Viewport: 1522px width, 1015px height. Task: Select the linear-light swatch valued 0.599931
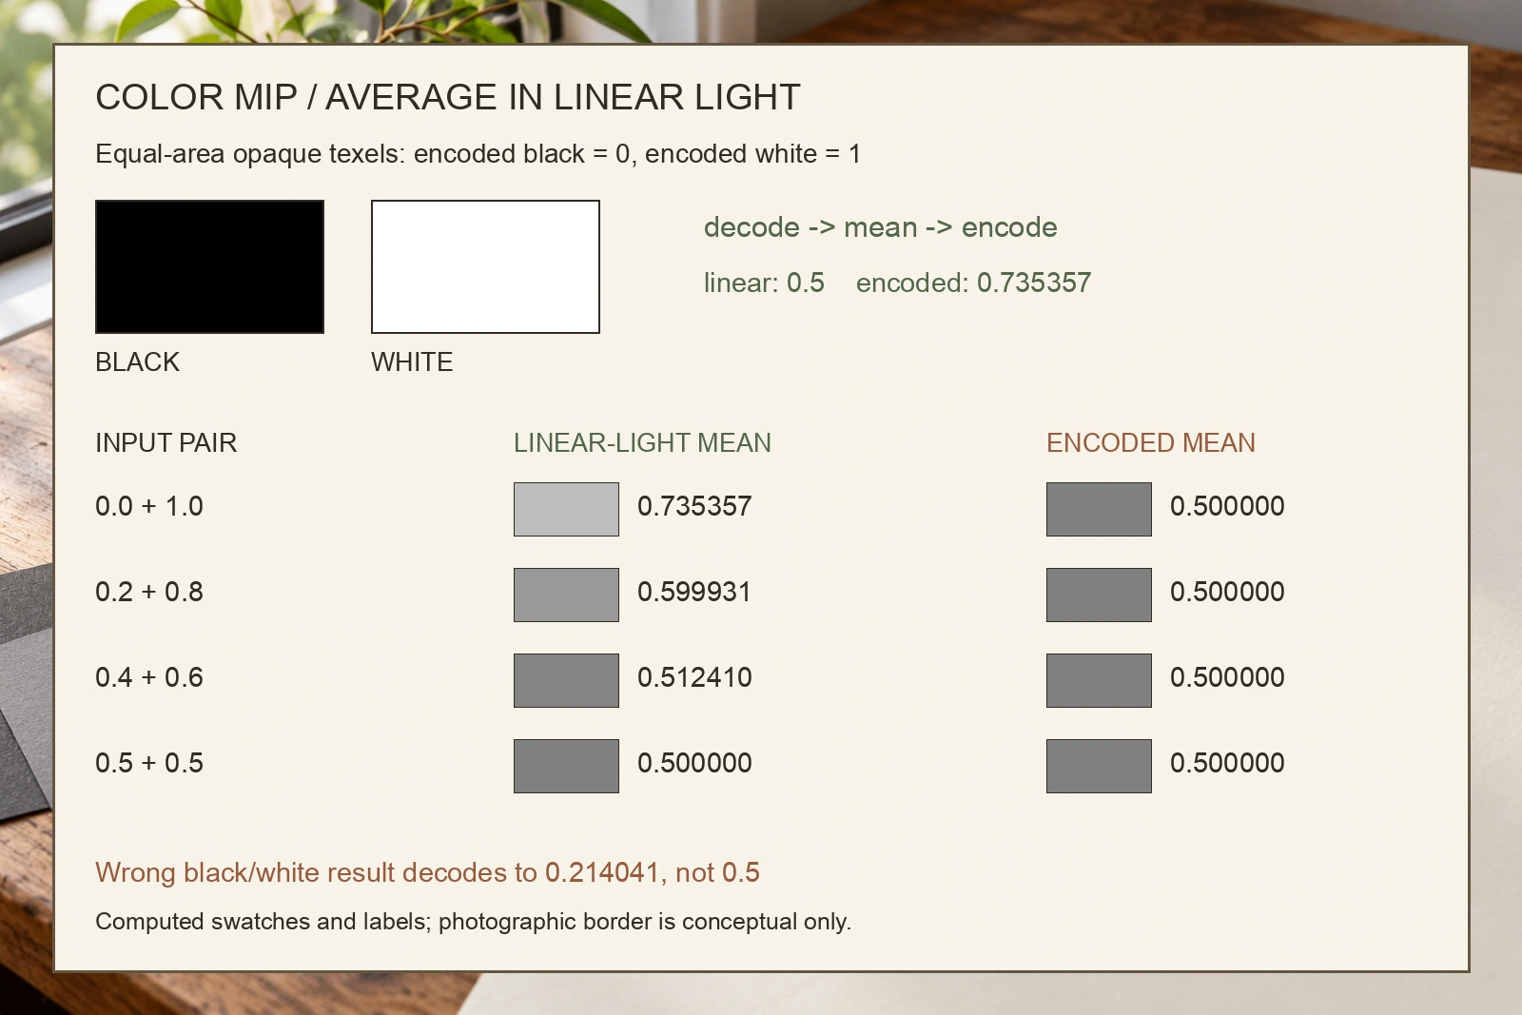coord(566,595)
